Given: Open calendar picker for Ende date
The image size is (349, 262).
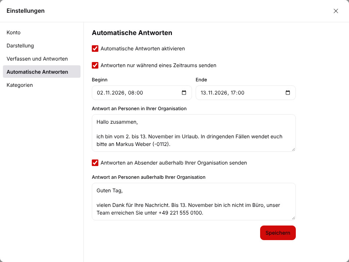Looking at the screenshot, I should 287,93.
